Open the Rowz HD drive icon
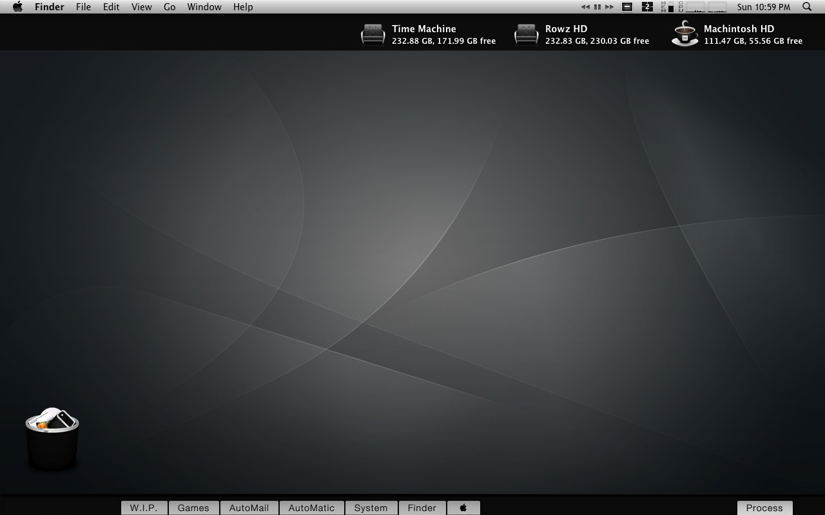Viewport: 825px width, 515px height. [527, 34]
